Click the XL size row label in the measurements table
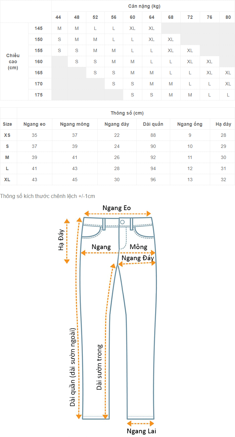The image size is (235, 437). click(x=7, y=180)
